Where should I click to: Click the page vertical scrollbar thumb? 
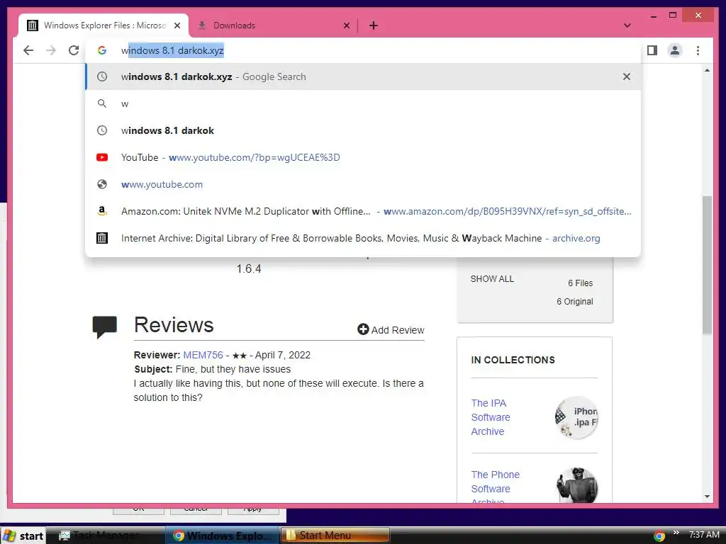click(x=707, y=265)
